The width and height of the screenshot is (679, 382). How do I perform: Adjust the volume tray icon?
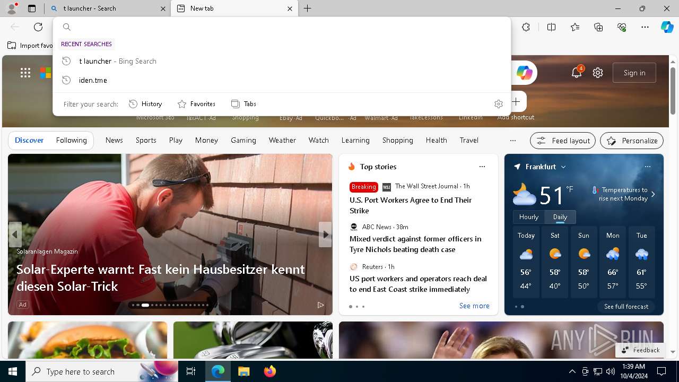tap(610, 371)
